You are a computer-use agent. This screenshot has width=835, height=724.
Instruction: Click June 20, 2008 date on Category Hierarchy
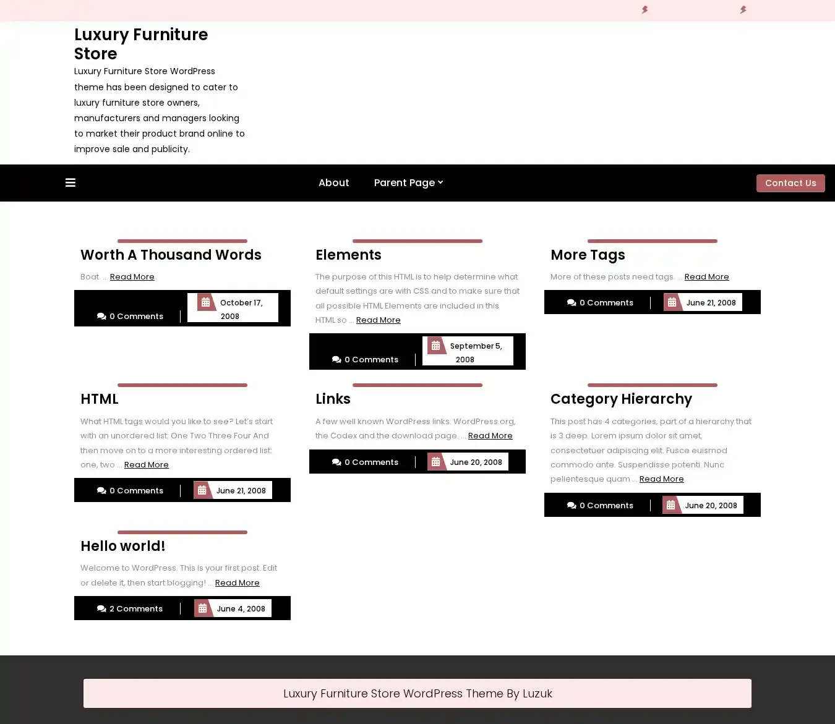(x=711, y=505)
